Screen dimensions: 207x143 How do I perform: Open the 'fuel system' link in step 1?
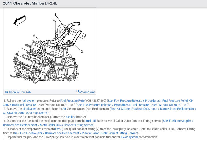tap(29, 101)
